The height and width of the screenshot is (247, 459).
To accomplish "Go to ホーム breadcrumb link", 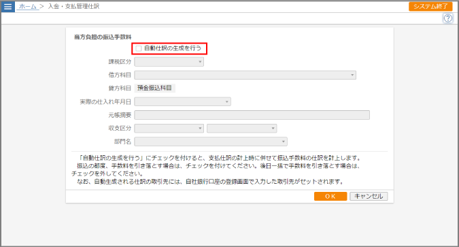I will (27, 6).
